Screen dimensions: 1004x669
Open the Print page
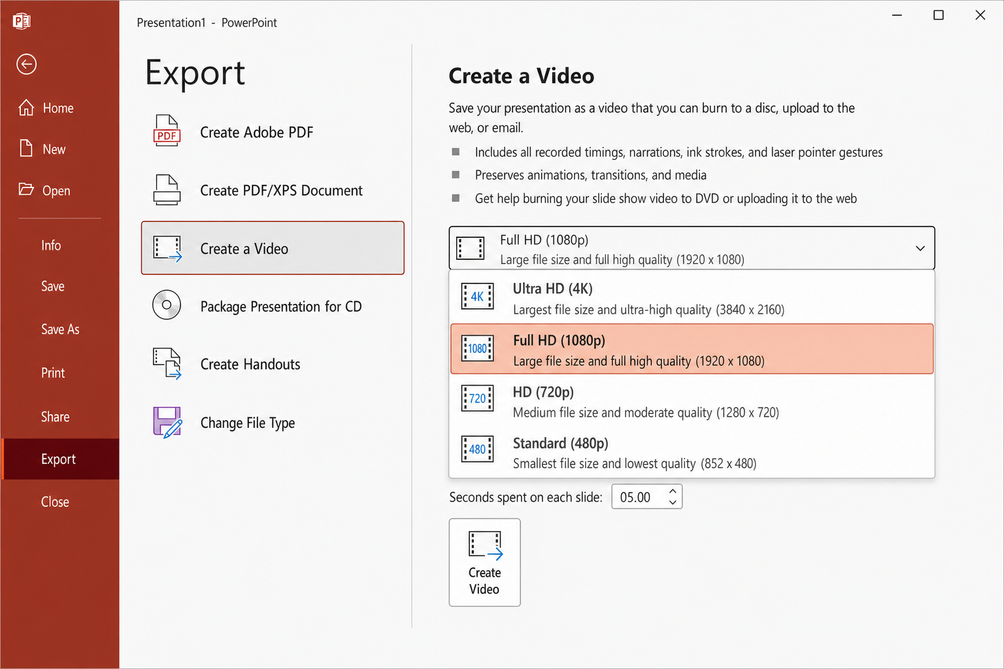coord(59,372)
